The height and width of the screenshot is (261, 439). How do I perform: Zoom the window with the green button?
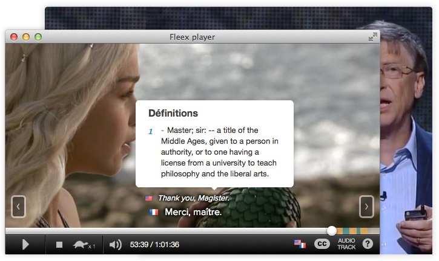(38, 37)
